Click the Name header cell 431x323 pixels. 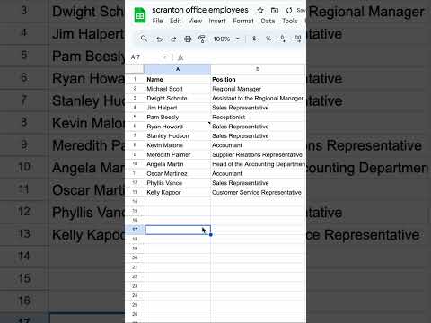[x=178, y=79]
